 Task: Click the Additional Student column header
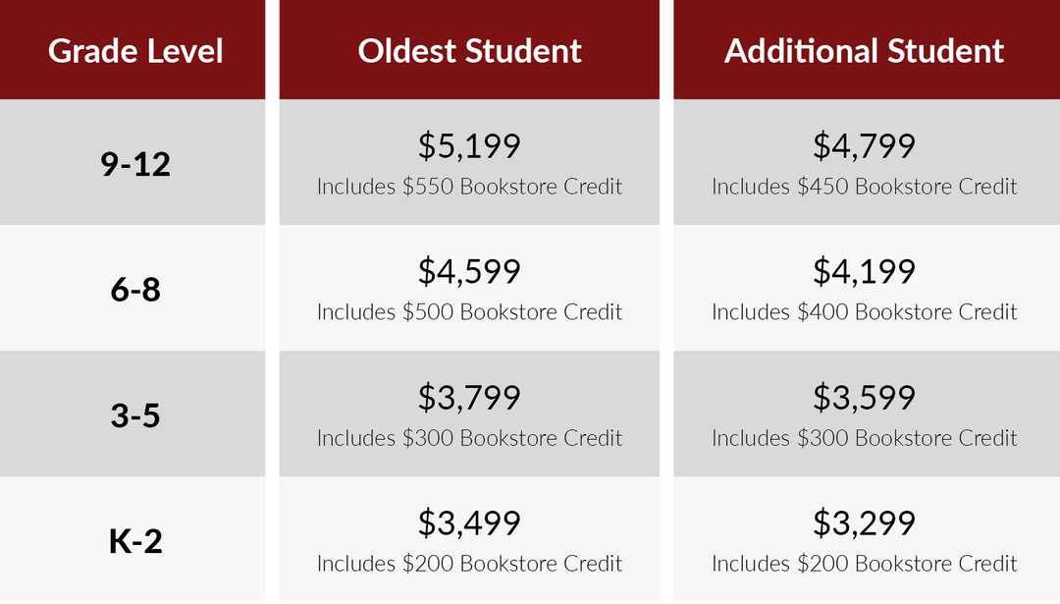[x=864, y=51]
